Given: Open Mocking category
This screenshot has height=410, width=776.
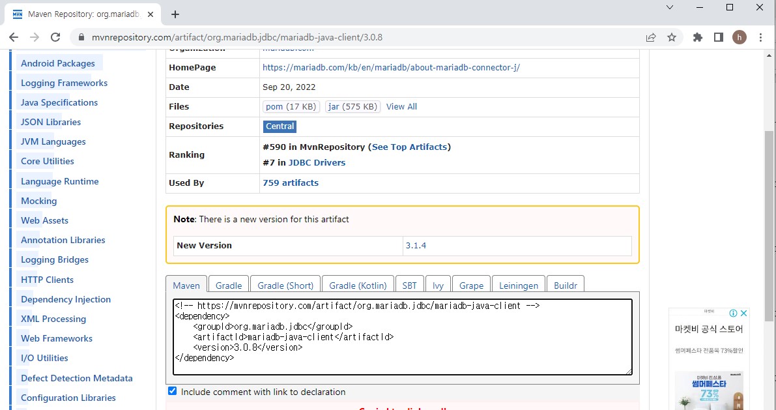Looking at the screenshot, I should 39,201.
